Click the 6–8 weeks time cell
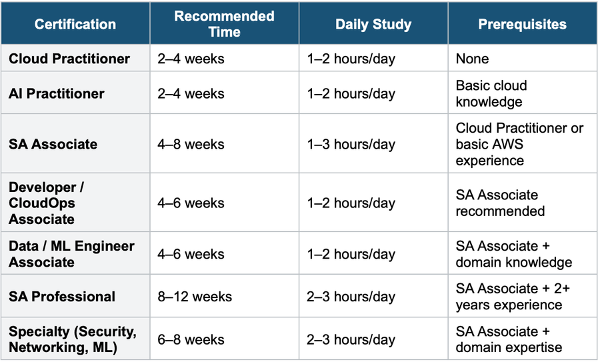Viewport: 600px width, 362px height. click(x=191, y=339)
